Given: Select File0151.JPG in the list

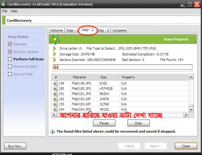Looking at the screenshot, I should (x=81, y=94).
